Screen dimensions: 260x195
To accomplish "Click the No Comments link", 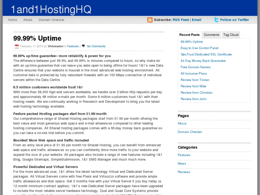I will point(96,46).
